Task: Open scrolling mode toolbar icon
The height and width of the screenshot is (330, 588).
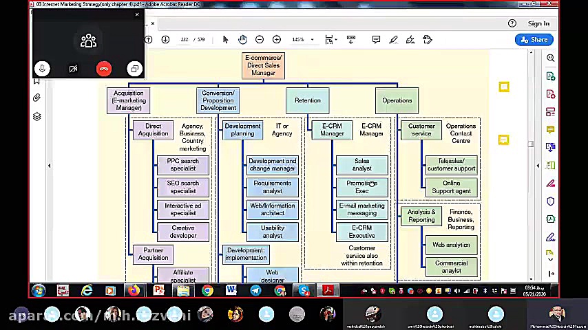Action: tap(351, 40)
